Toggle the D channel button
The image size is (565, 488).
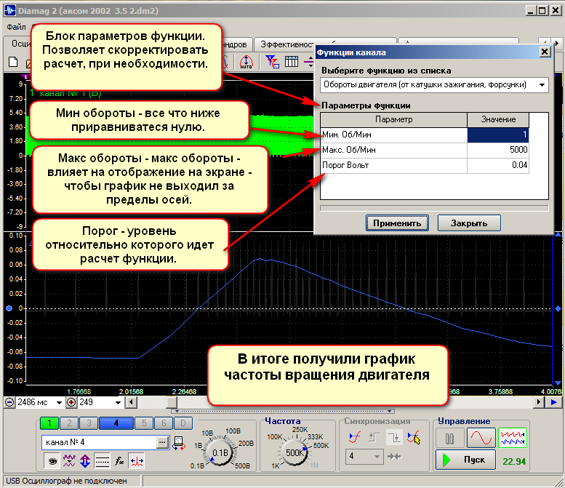click(183, 423)
